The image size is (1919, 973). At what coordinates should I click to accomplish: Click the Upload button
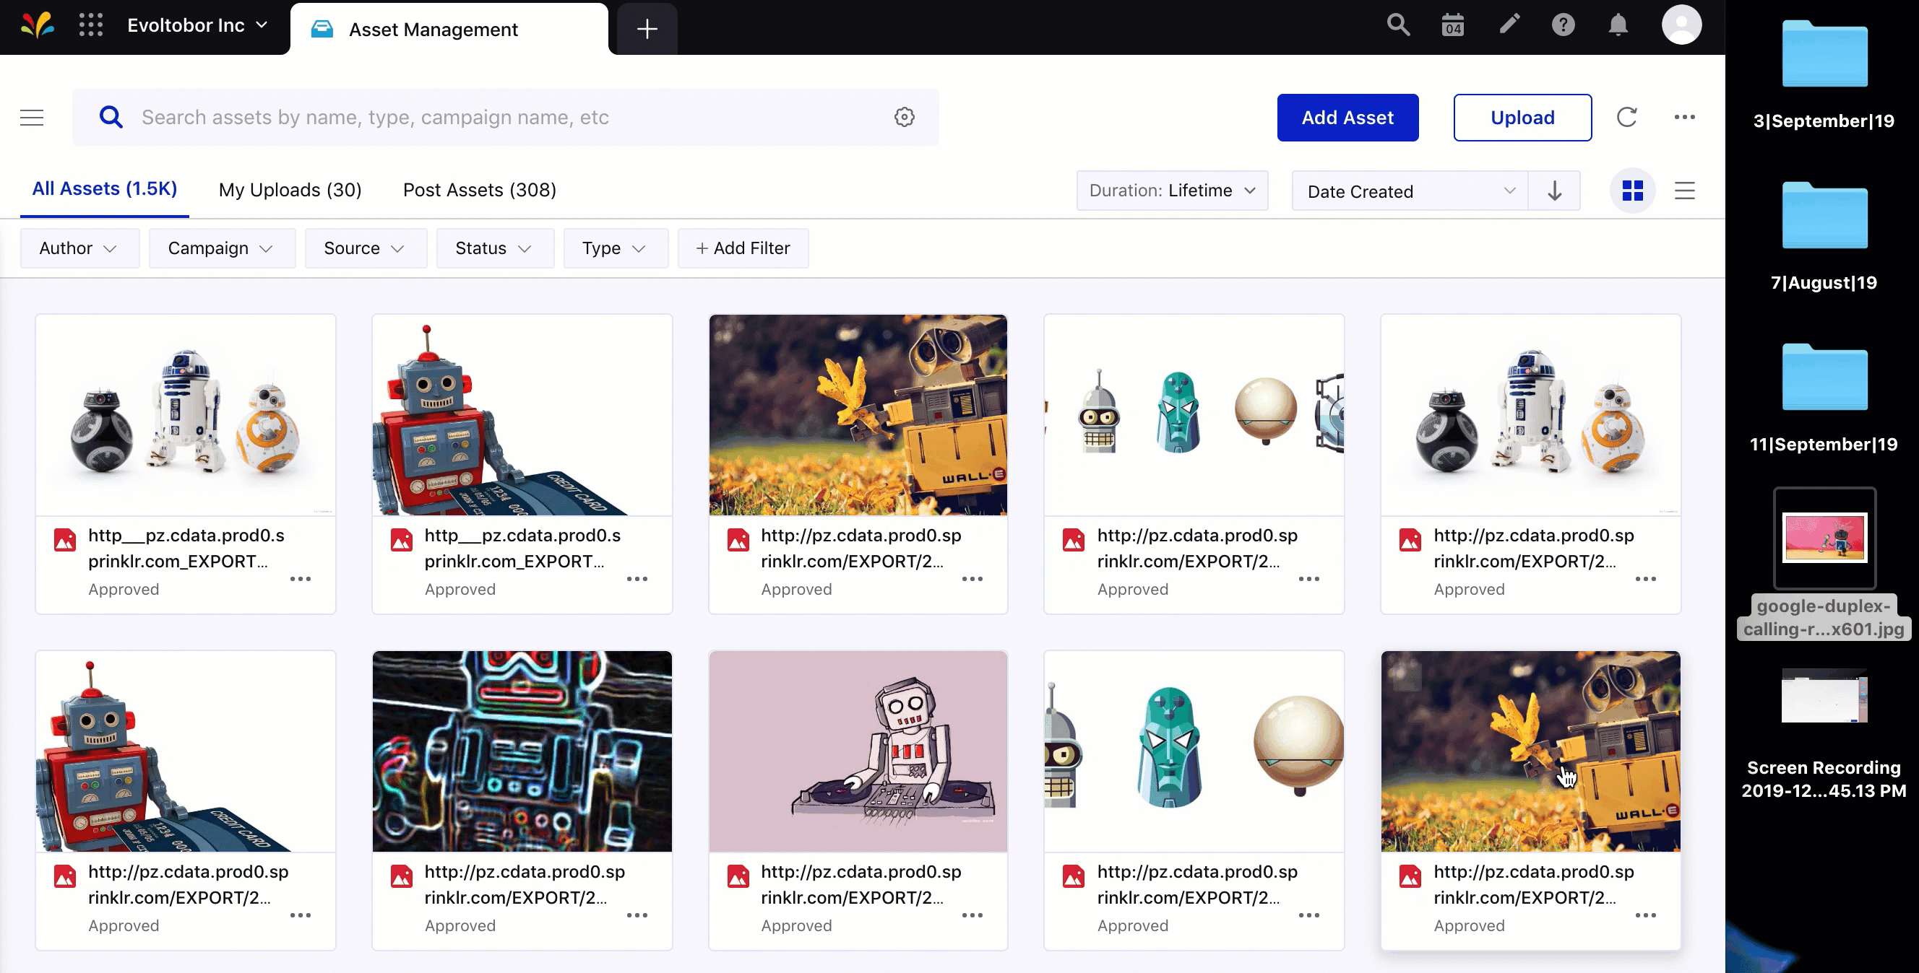(x=1522, y=118)
